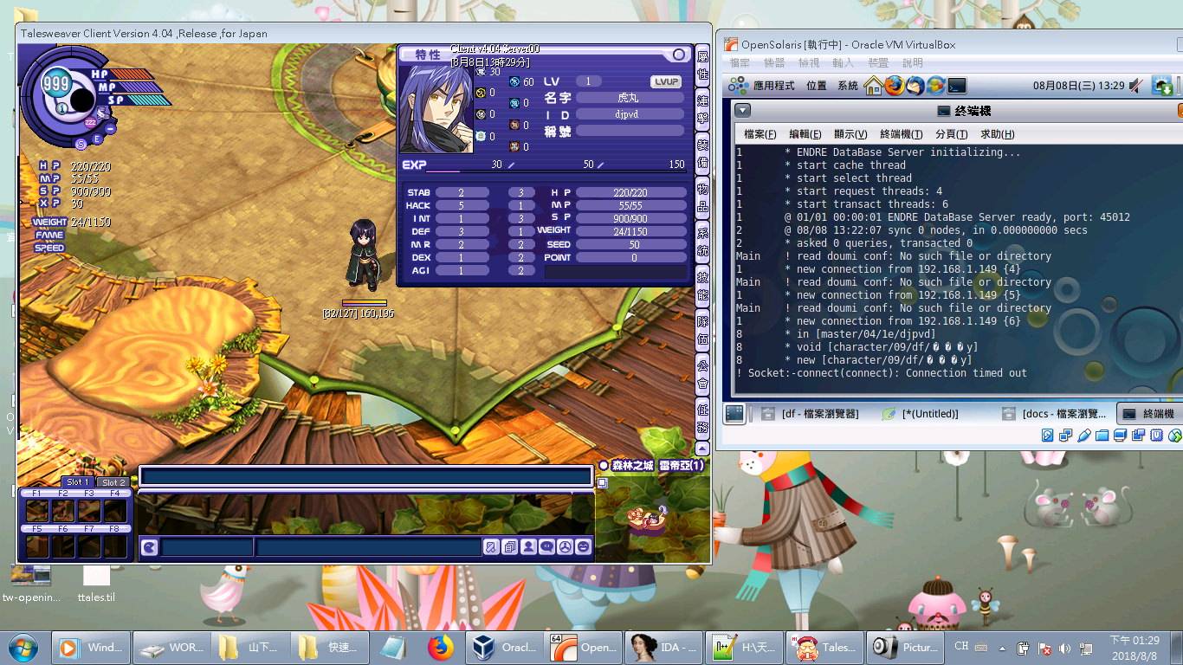Switch to IDA in Windows taskbar
Viewport: 1183px width, 665px height.
(664, 647)
